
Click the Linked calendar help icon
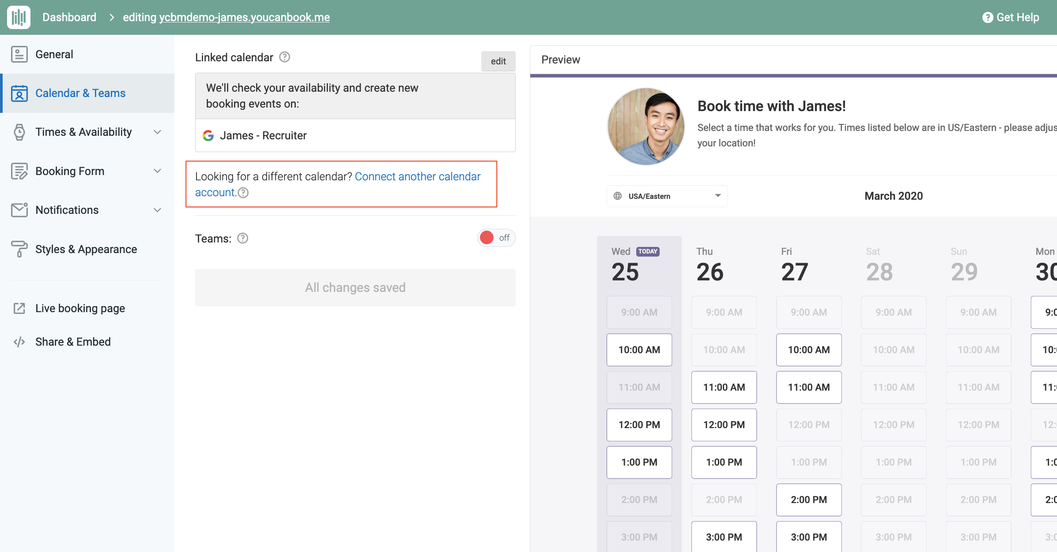pyautogui.click(x=285, y=57)
